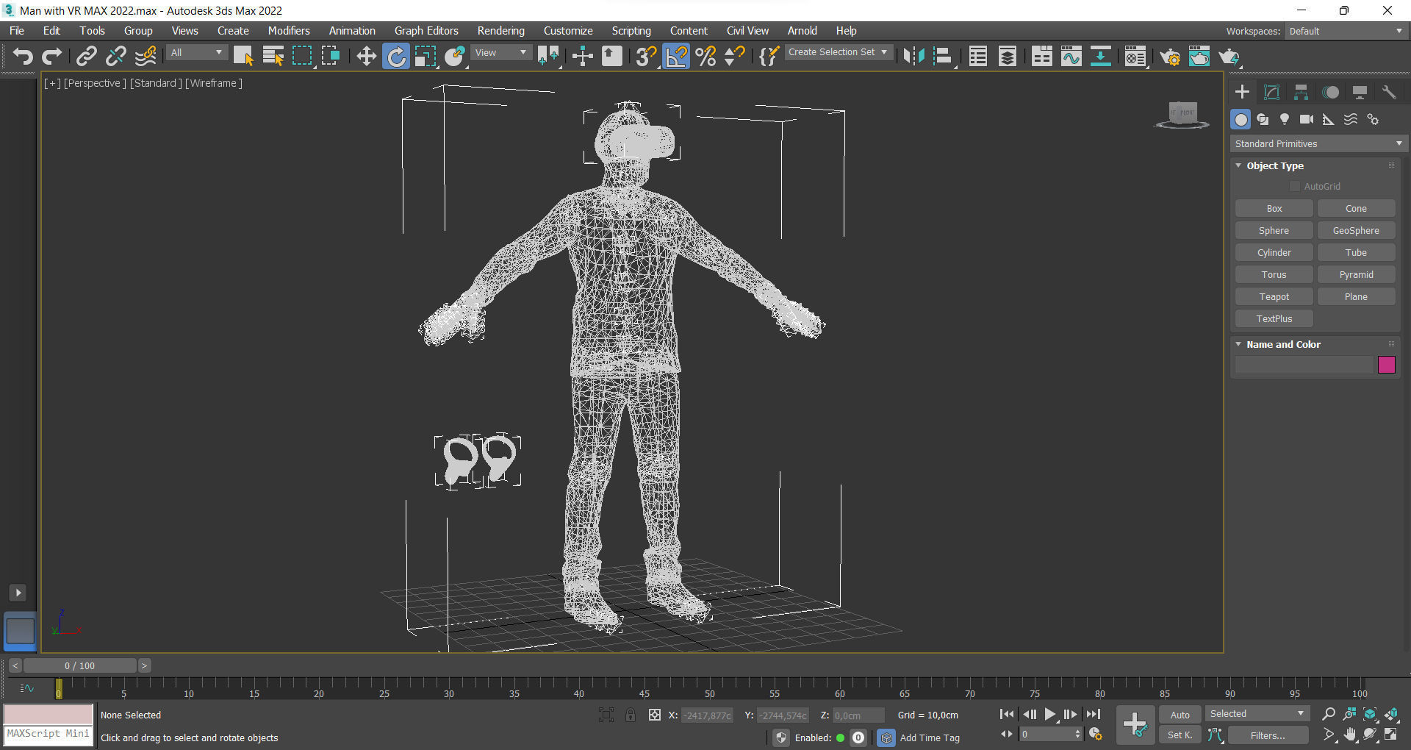
Task: Activate Select and Scale tool
Action: [x=426, y=57]
